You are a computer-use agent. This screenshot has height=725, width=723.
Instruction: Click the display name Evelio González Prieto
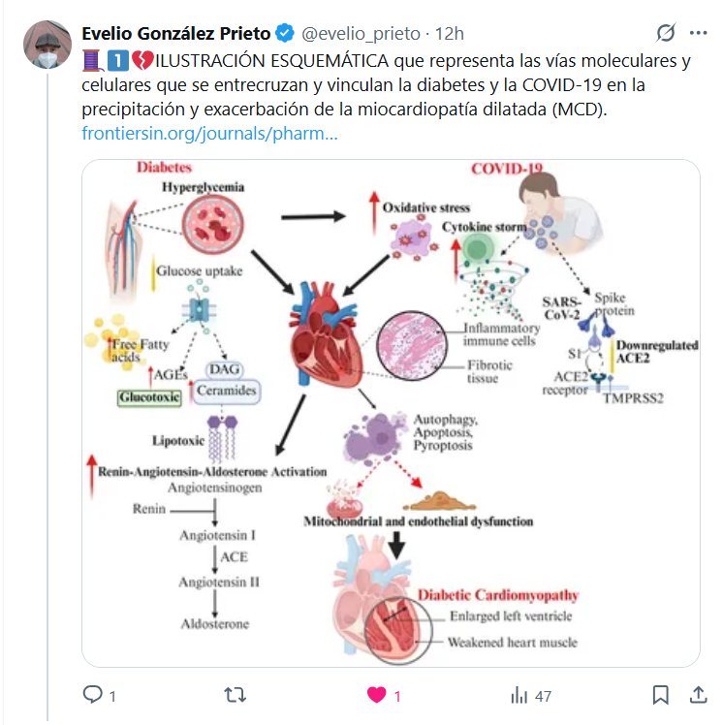(175, 33)
